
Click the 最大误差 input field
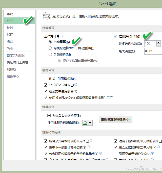[153, 51]
